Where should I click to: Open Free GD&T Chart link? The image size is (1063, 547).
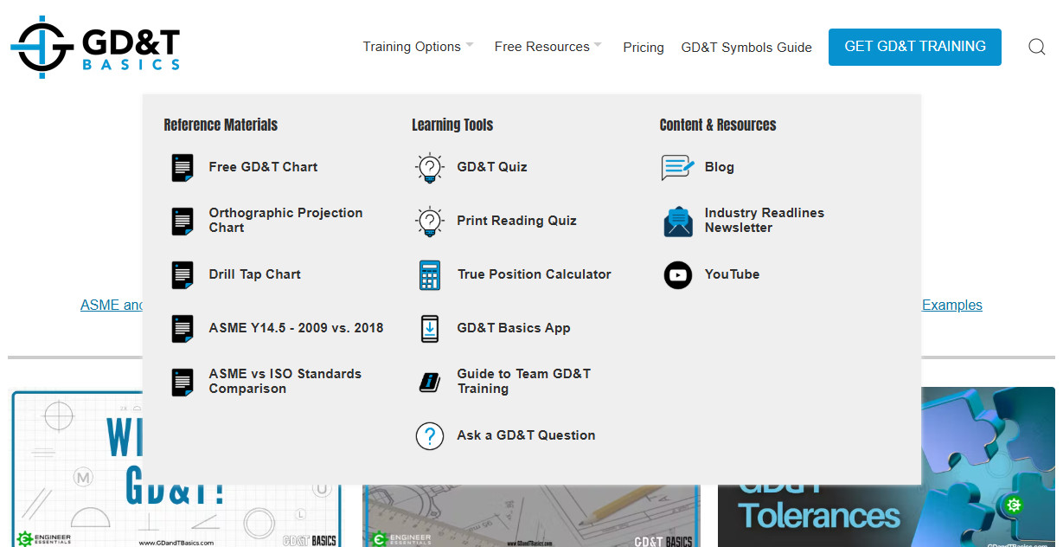263,167
